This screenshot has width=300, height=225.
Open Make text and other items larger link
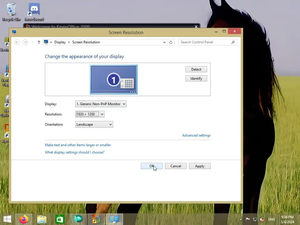coord(78,145)
